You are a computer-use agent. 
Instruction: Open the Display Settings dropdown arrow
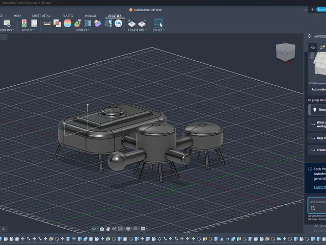132,229
